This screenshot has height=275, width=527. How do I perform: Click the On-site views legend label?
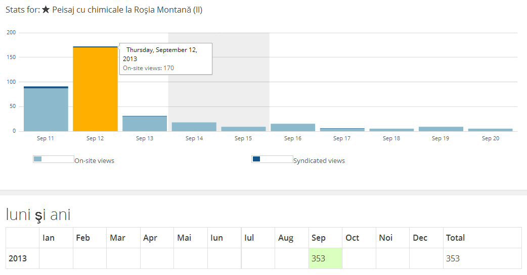95,161
